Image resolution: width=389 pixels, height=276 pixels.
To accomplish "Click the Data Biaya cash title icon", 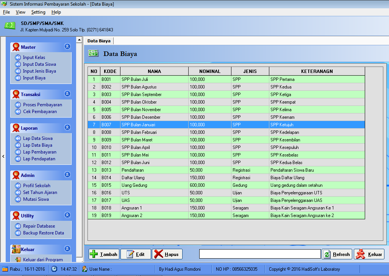I will click(x=93, y=53).
